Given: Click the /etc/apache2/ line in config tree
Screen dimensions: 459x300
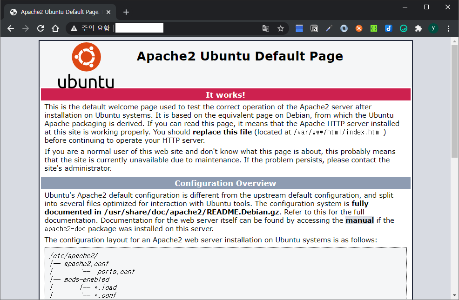Looking at the screenshot, I should tap(74, 256).
